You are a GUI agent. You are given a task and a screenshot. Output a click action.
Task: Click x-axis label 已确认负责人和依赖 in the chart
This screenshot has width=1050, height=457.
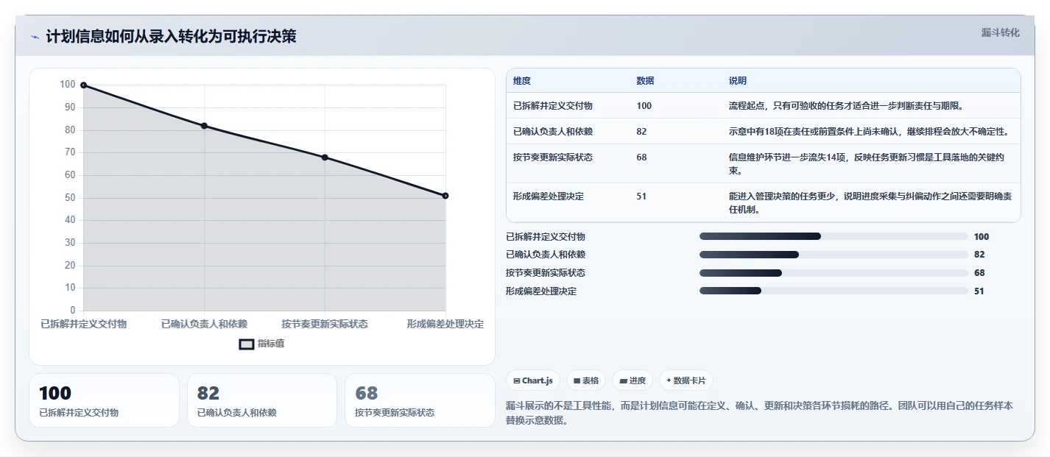204,324
